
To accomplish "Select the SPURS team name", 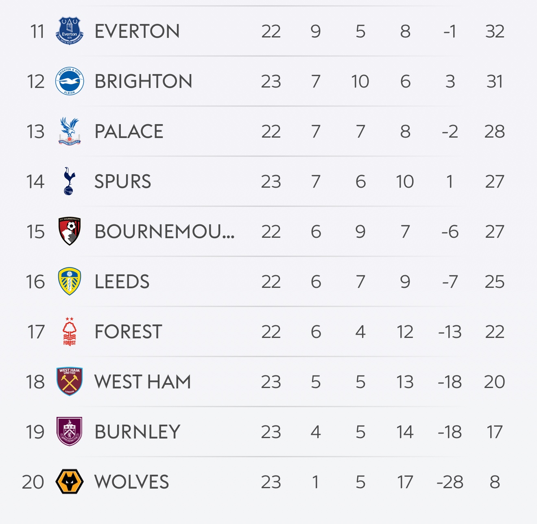I will point(122,182).
